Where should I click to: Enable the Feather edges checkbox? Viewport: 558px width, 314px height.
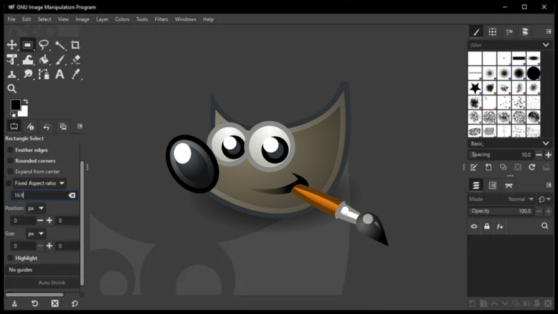(10, 150)
